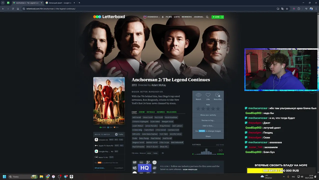Open JOURNAL in navigation

pos(199,17)
